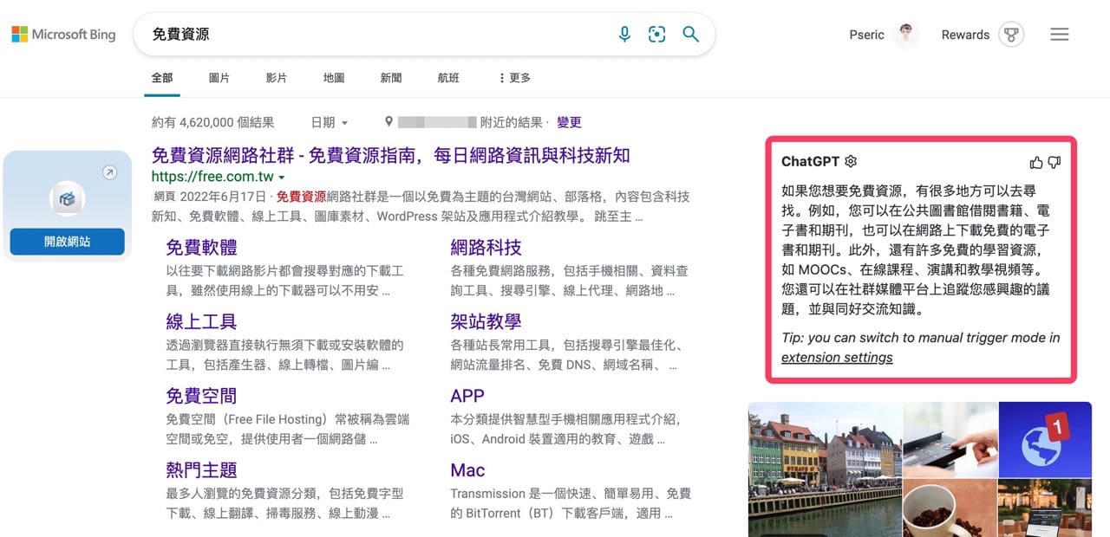Image resolution: width=1110 pixels, height=537 pixels.
Task: Switch to the 圖片 tab
Action: [219, 78]
